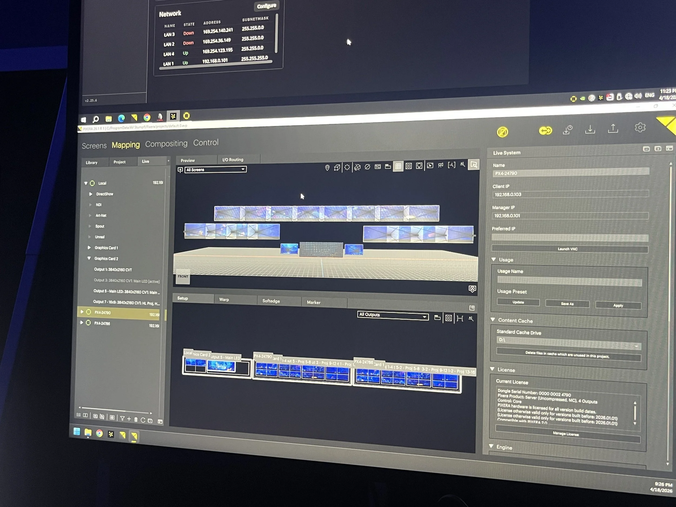The width and height of the screenshot is (676, 507).
Task: Click the funnel filter icon under resource tree
Action: tap(122, 418)
